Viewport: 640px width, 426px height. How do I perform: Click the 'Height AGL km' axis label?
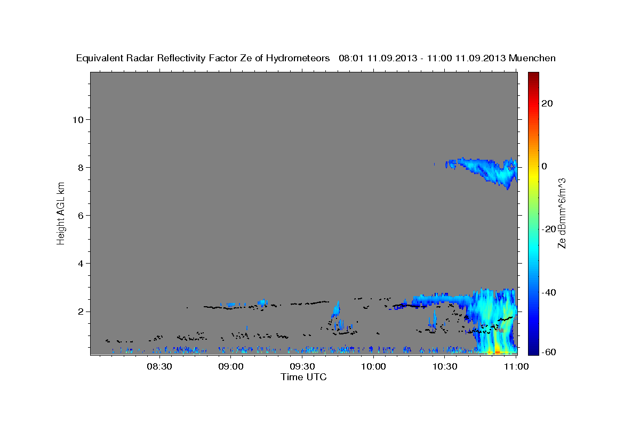(61, 214)
